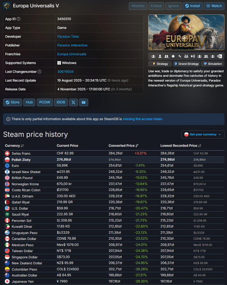Click the Family Sharing icon
This screenshot has height=285, width=227.
[186, 56]
